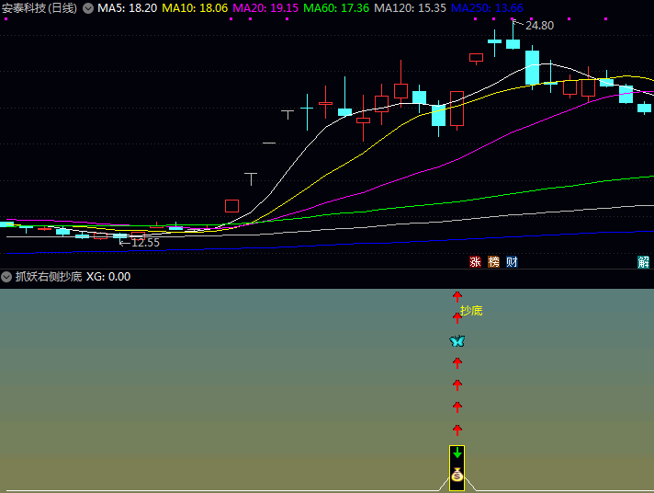Click the 财 financial marker icon

tap(512, 262)
